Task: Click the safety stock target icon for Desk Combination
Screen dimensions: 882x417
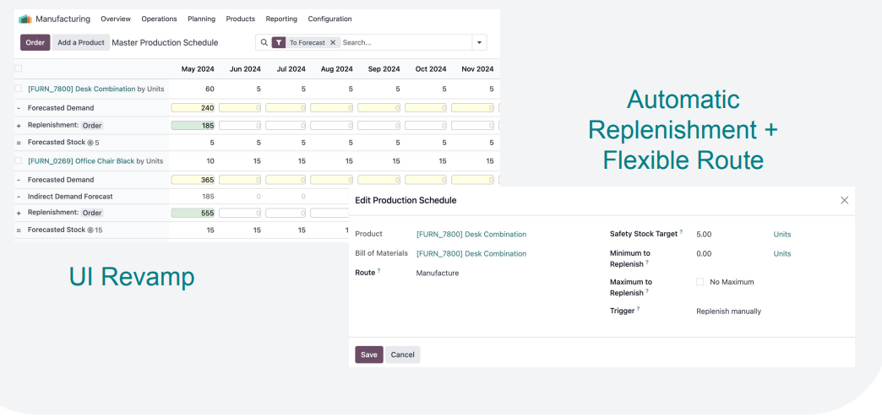Action: [x=90, y=143]
